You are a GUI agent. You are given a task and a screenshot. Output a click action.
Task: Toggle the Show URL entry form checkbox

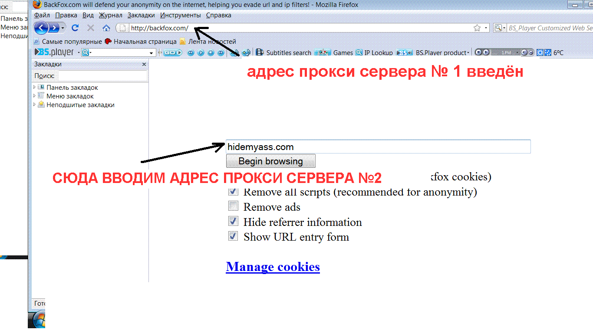click(x=234, y=236)
